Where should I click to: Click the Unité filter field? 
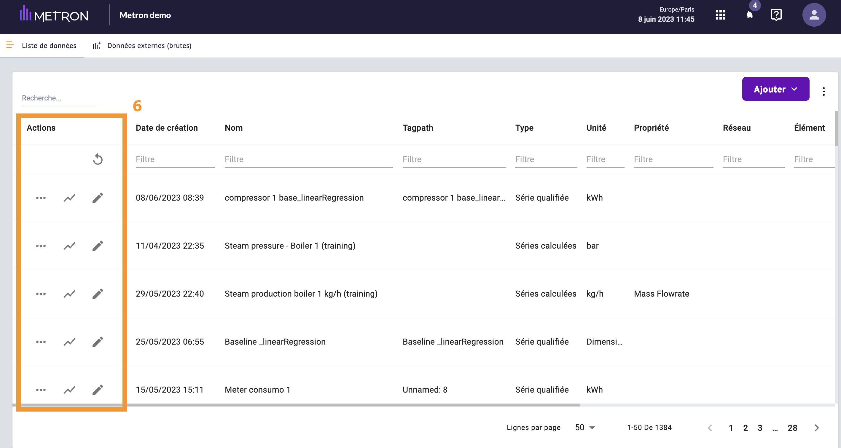pos(605,160)
